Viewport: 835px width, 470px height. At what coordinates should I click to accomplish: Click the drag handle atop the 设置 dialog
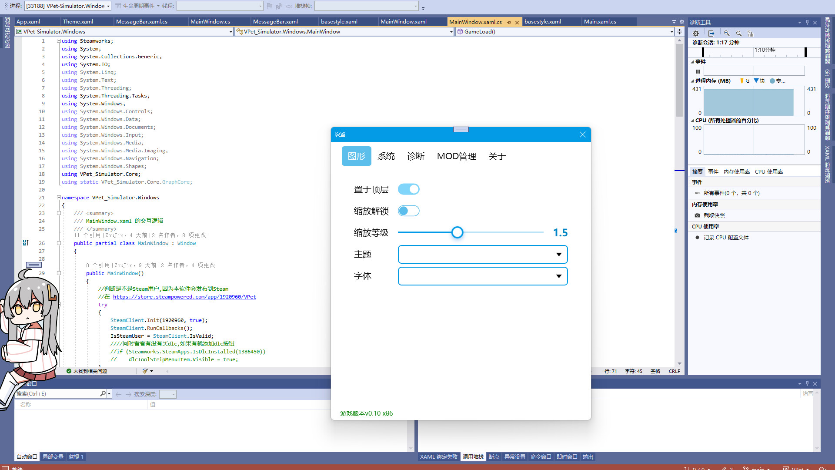click(461, 129)
